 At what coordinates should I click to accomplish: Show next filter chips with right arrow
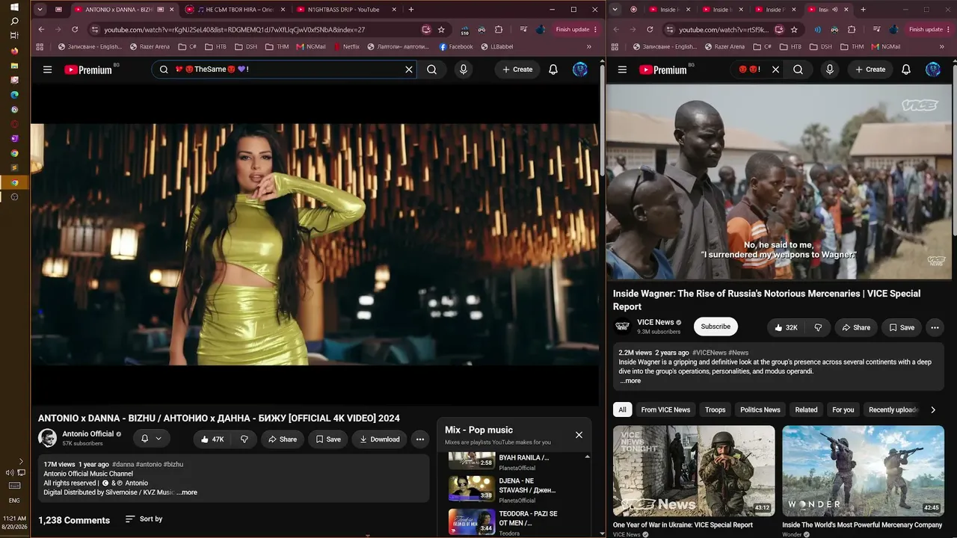pos(932,409)
